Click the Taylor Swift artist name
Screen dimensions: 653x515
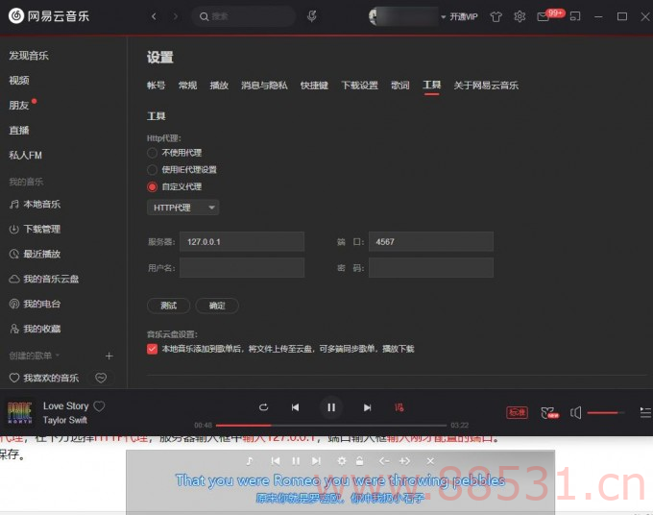tap(65, 420)
